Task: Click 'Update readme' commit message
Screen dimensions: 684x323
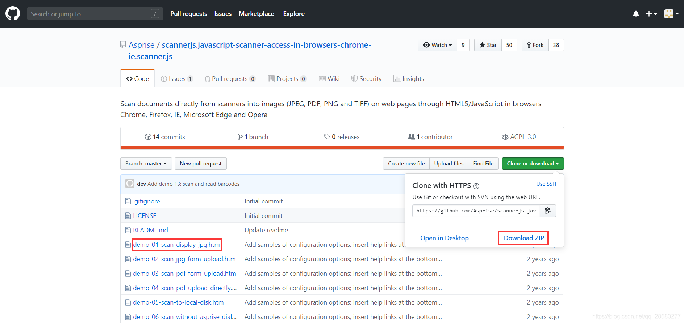Action: pyautogui.click(x=266, y=230)
